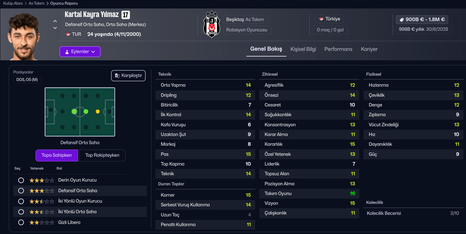Open the Kişisel Bilgi tab
Viewport: 466px width, 234px height.
(x=303, y=49)
